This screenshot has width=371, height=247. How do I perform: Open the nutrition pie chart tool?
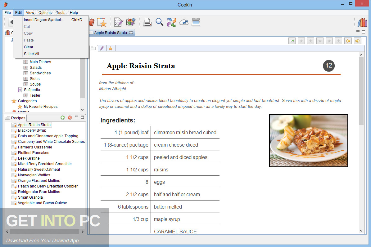(x=131, y=22)
